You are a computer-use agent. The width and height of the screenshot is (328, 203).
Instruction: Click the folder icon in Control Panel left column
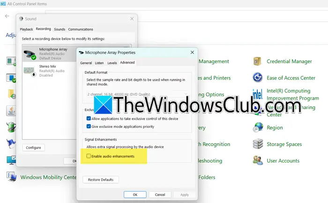coord(12,94)
